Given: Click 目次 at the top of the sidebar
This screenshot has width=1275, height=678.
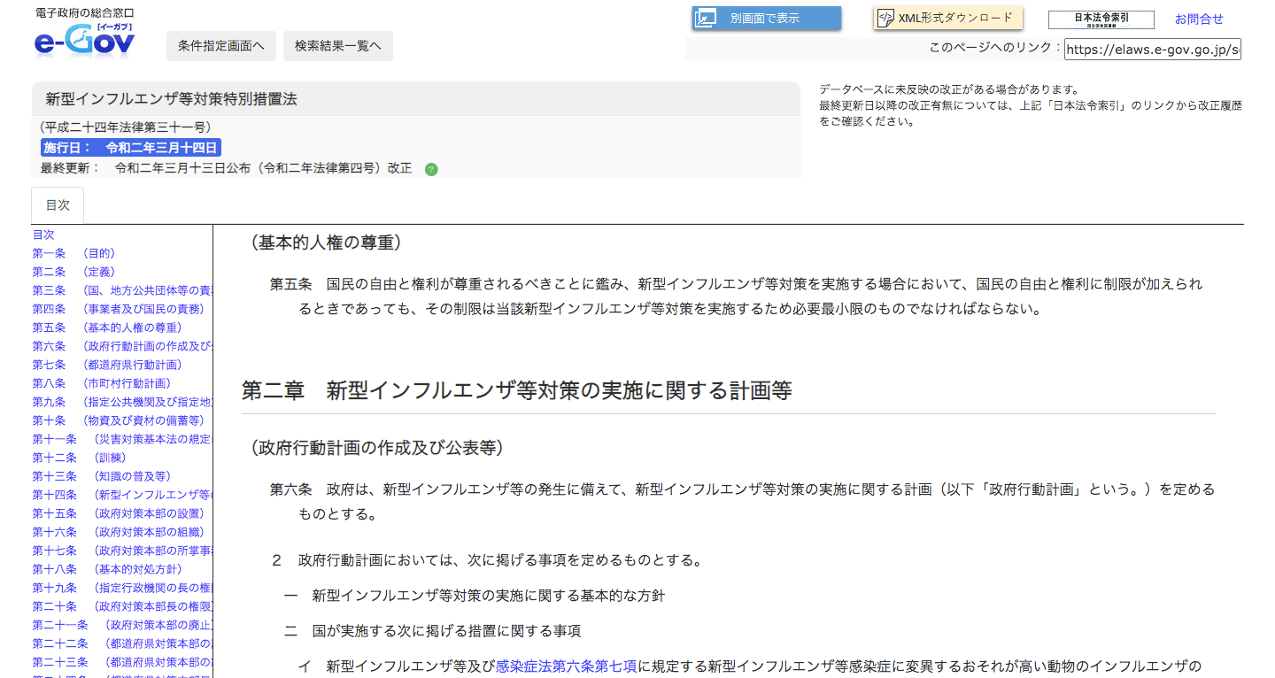Looking at the screenshot, I should [x=42, y=235].
